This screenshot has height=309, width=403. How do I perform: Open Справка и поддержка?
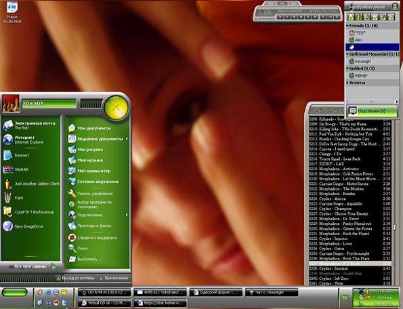[98, 238]
